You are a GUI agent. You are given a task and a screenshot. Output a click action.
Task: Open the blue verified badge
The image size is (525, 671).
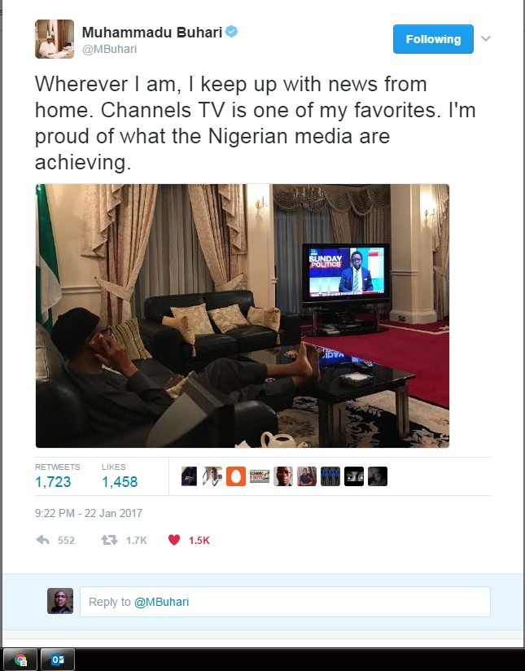pyautogui.click(x=231, y=32)
